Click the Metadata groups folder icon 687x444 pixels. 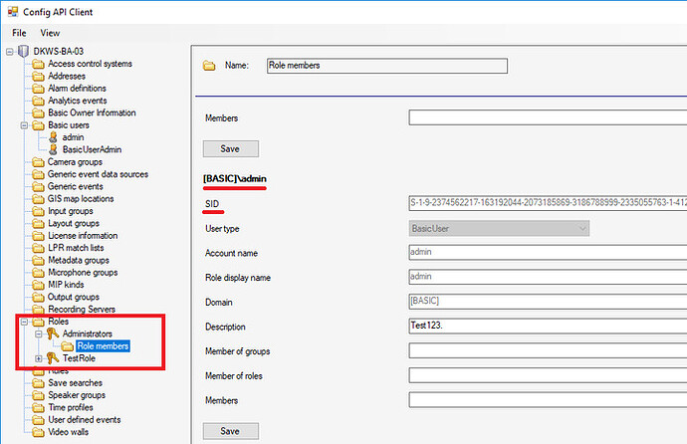tap(39, 261)
